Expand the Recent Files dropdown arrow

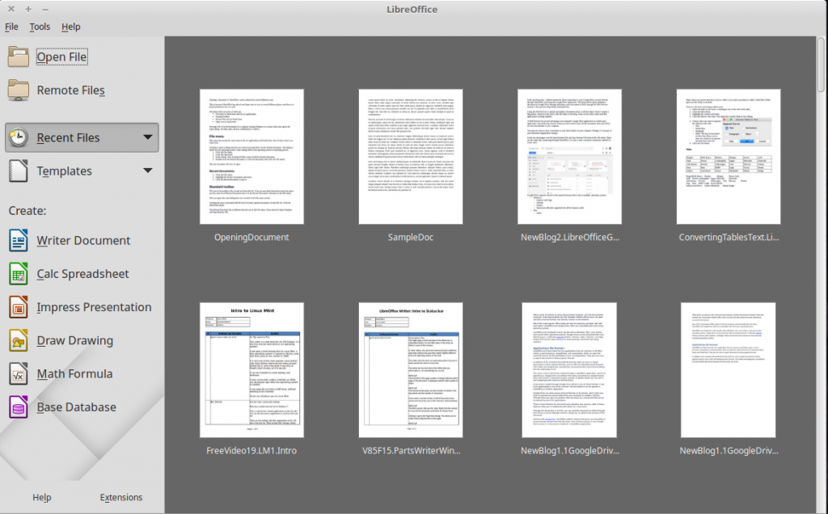click(148, 137)
